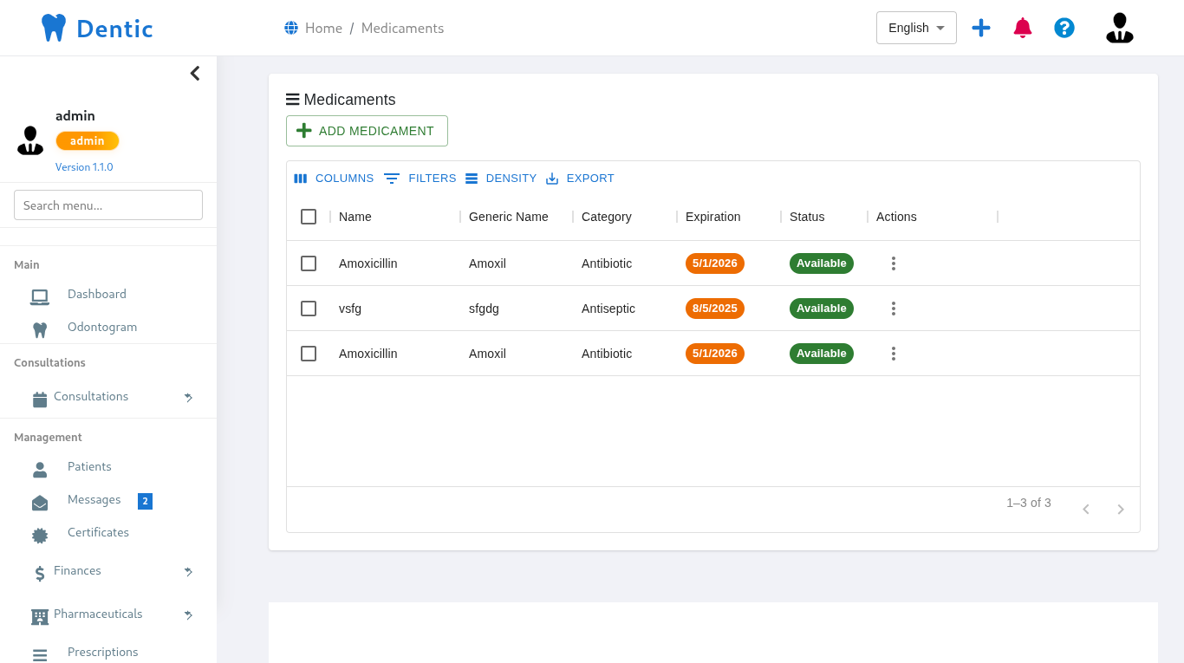Open three-dot actions for first Amoxicillin row

pyautogui.click(x=893, y=263)
